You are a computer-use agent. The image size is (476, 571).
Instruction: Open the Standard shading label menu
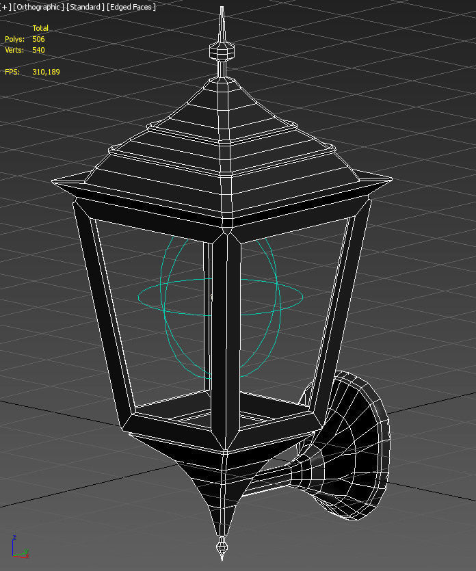tap(85, 7)
